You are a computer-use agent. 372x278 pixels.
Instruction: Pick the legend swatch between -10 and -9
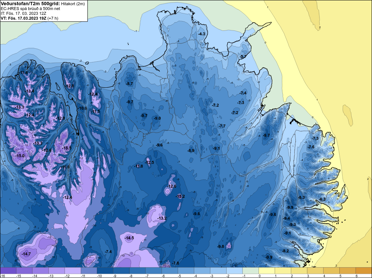point(105,271)
